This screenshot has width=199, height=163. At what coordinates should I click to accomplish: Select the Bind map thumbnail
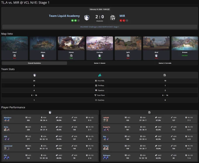[x=156, y=43]
